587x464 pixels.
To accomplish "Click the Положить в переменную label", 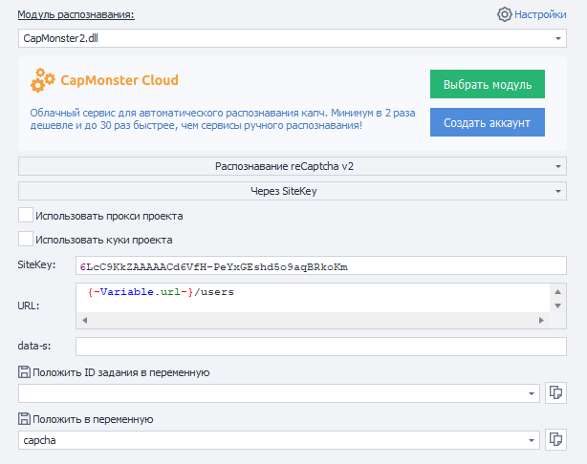I will pos(94,419).
